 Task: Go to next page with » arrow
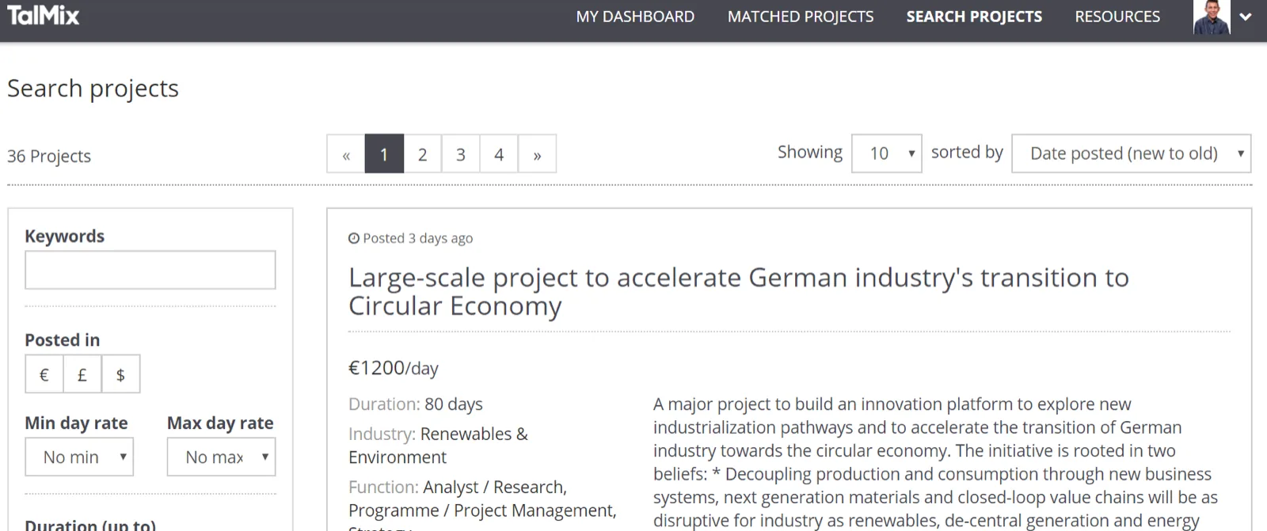point(537,154)
